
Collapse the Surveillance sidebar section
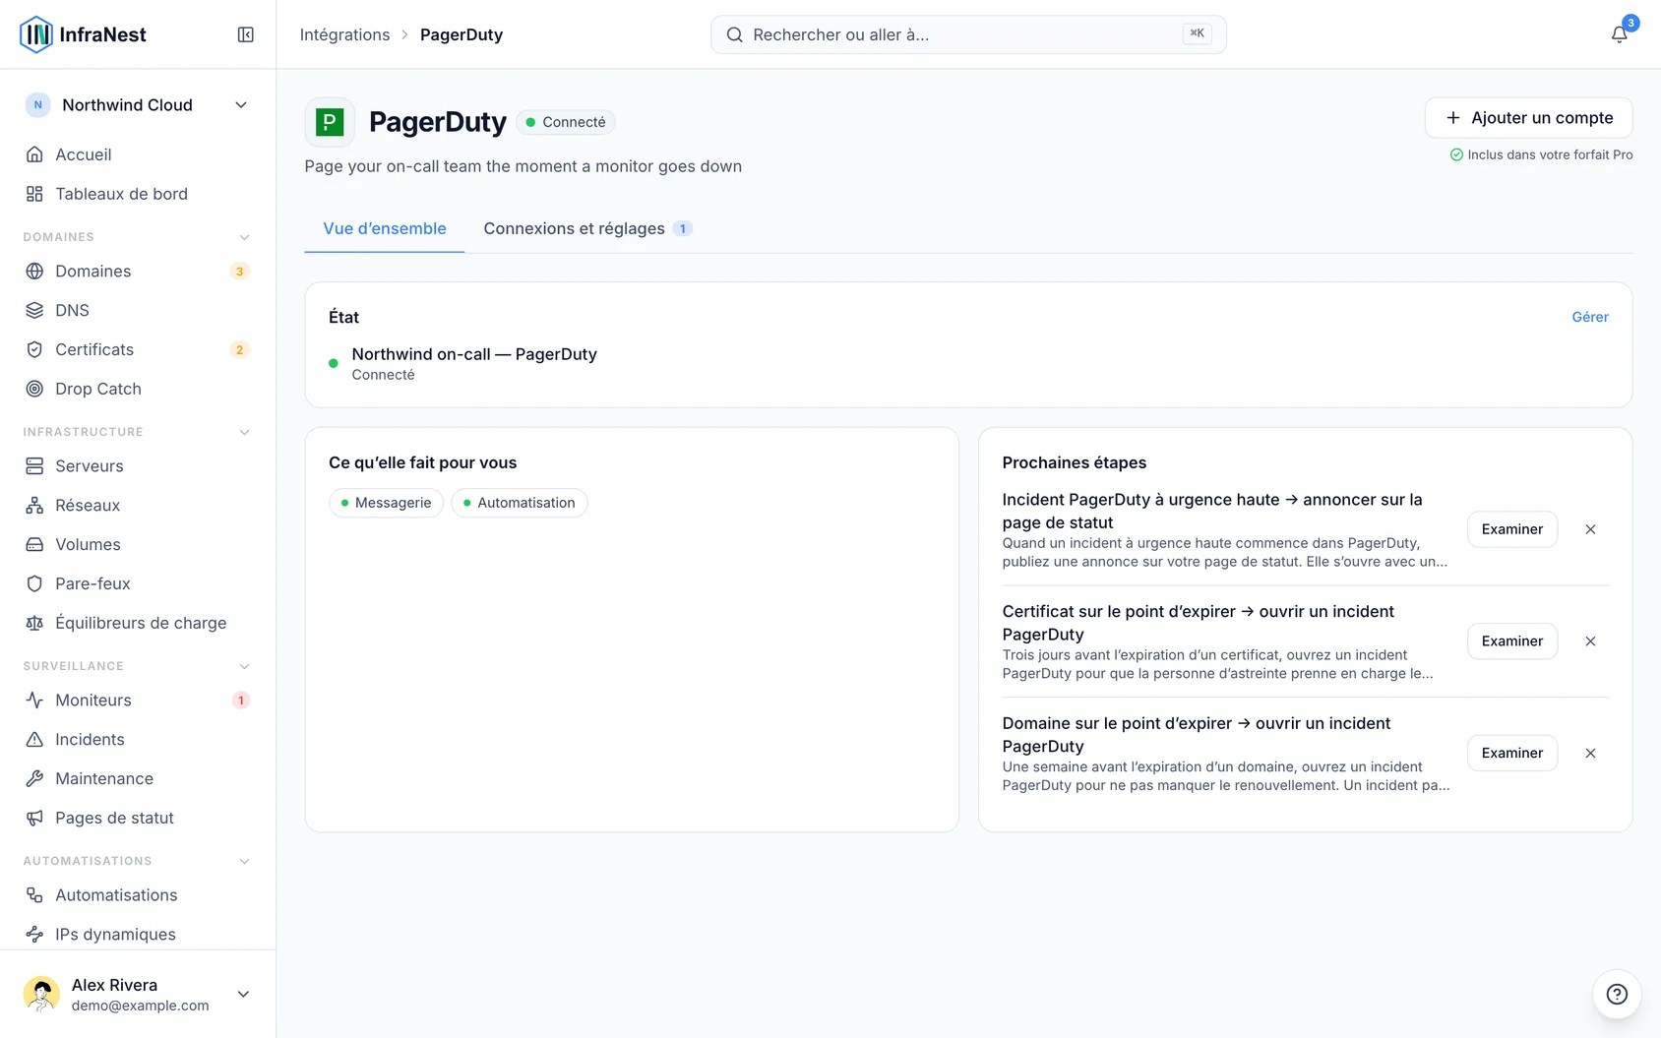(x=245, y=666)
